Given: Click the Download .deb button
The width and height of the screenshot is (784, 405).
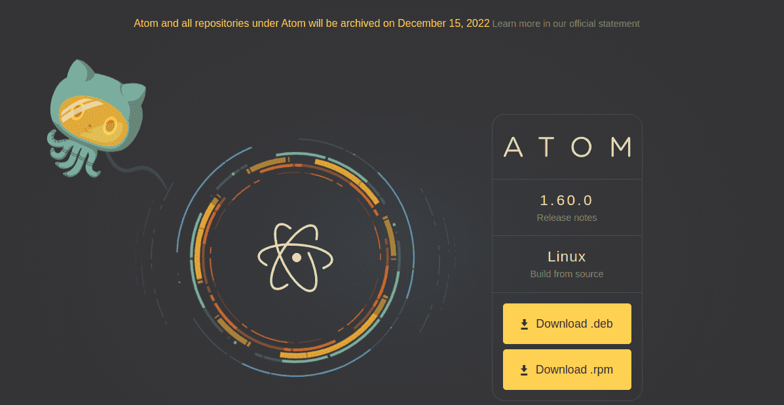Looking at the screenshot, I should [x=567, y=324].
